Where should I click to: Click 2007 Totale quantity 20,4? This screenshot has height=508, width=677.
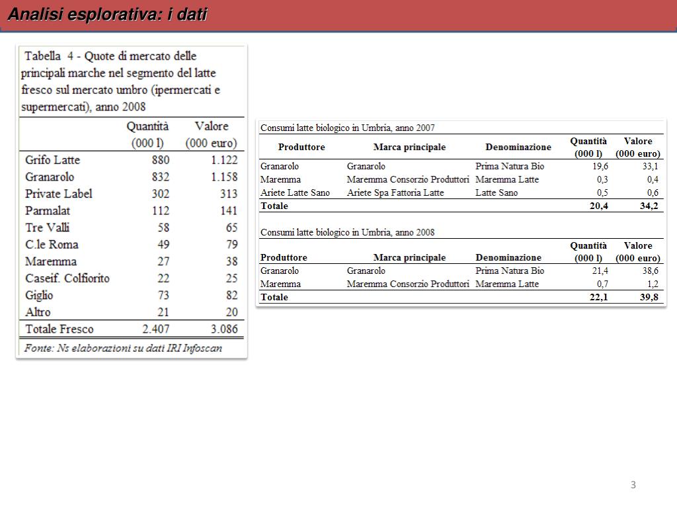coord(599,206)
